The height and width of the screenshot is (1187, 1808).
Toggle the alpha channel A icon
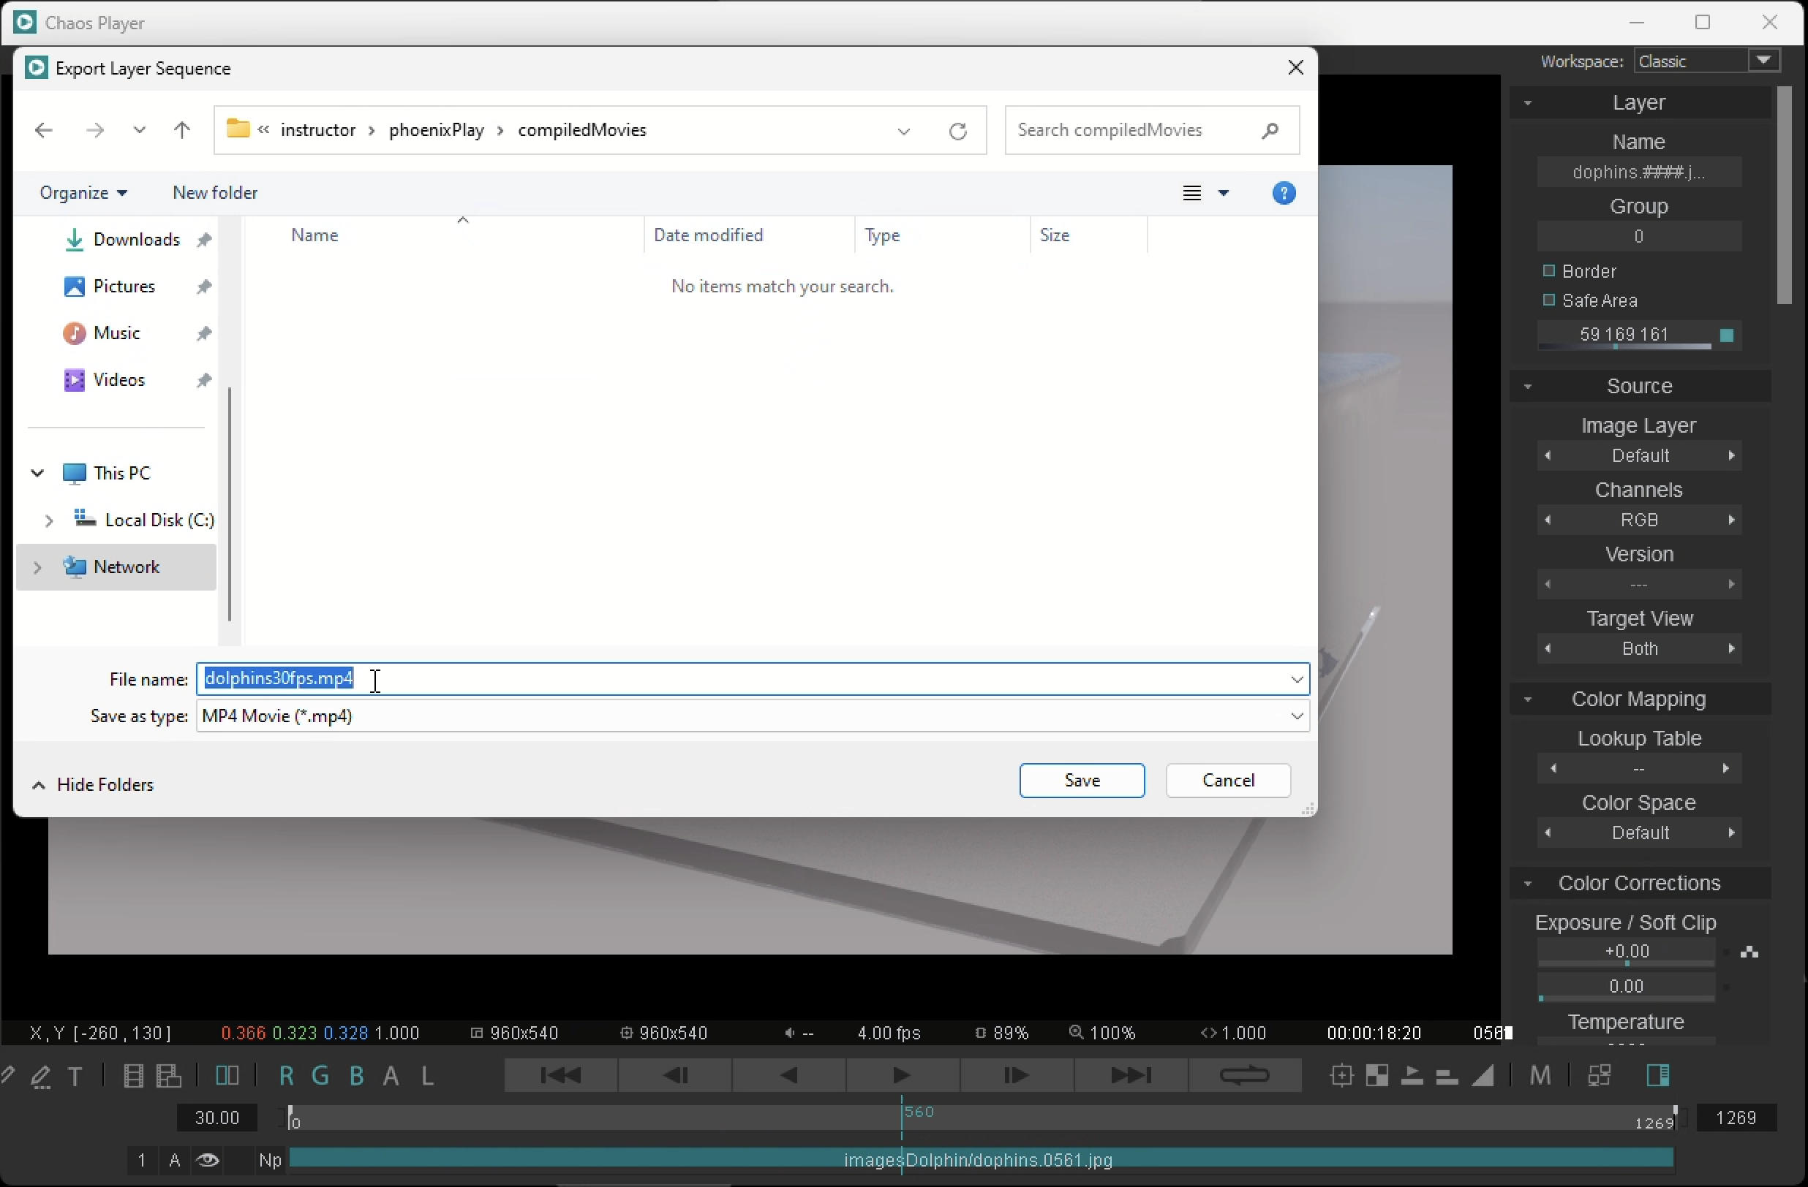tap(391, 1076)
